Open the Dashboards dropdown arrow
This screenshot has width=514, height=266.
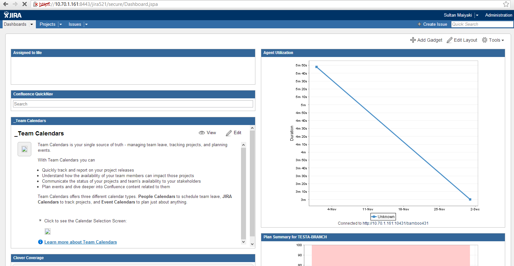[32, 24]
